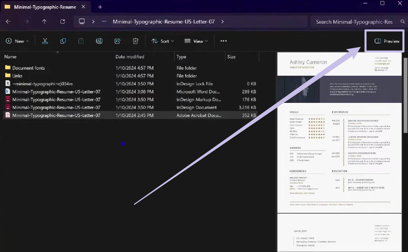This screenshot has height=252, width=408.
Task: Open the New item dropdown
Action: (x=17, y=41)
